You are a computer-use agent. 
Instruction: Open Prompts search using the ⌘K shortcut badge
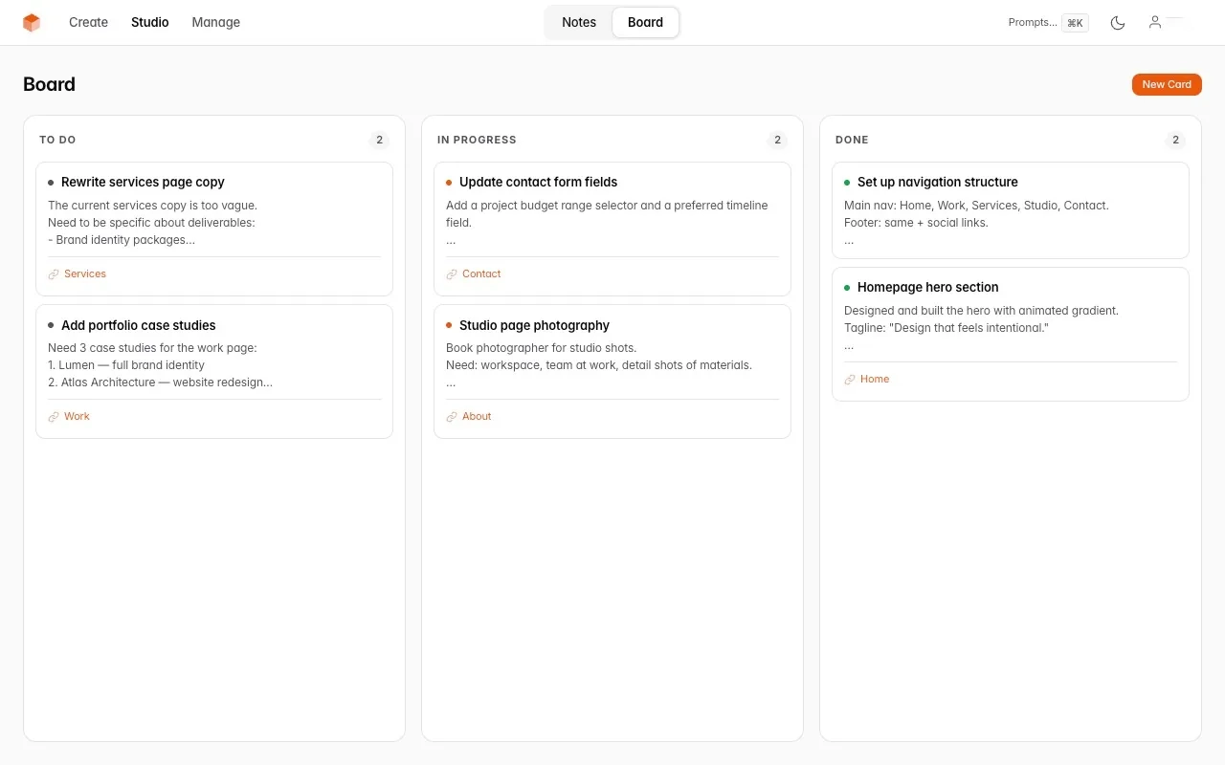1075,22
